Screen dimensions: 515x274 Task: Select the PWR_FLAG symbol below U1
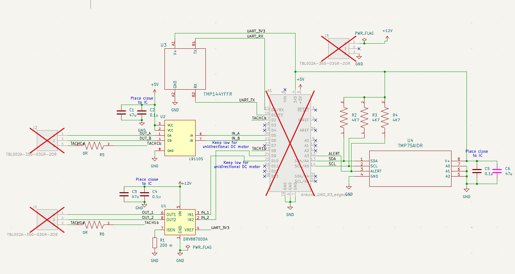(x=188, y=247)
